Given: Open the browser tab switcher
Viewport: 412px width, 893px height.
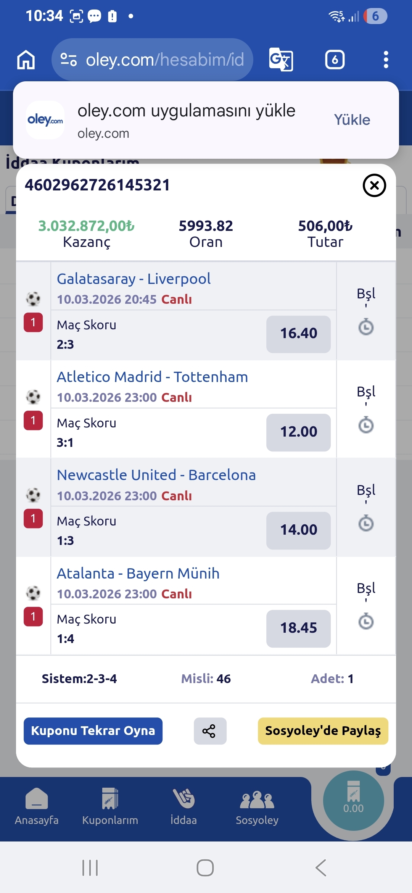Looking at the screenshot, I should pos(335,60).
